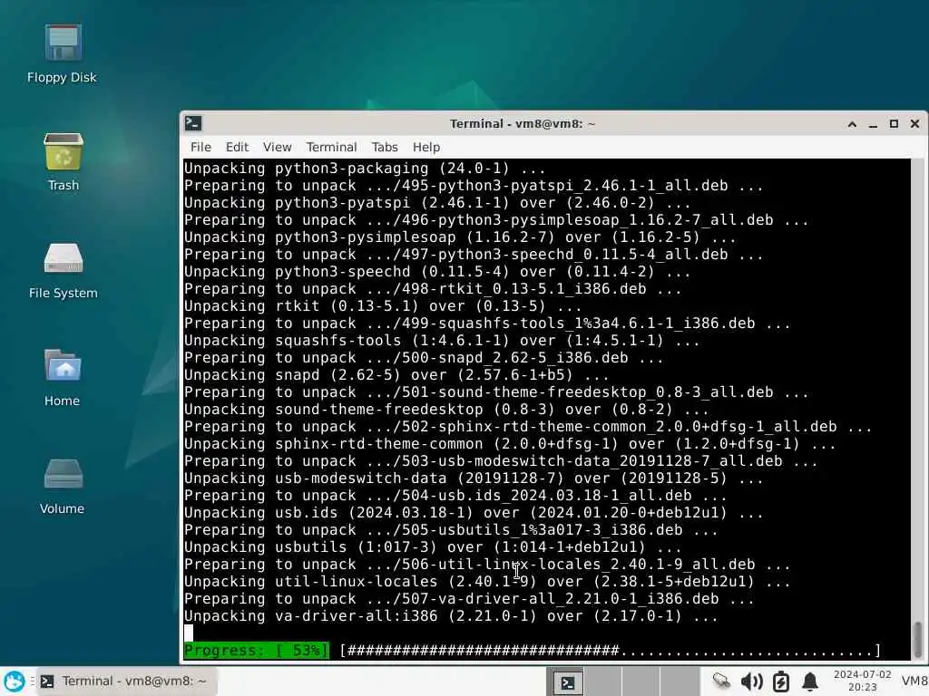Viewport: 929px width, 696px height.
Task: Click the 'Unpacking squashfs-tools' line
Action: coord(442,341)
